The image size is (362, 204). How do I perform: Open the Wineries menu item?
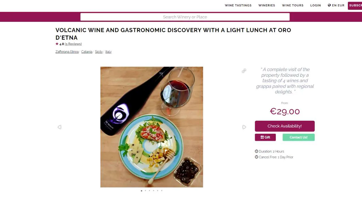pyautogui.click(x=267, y=5)
